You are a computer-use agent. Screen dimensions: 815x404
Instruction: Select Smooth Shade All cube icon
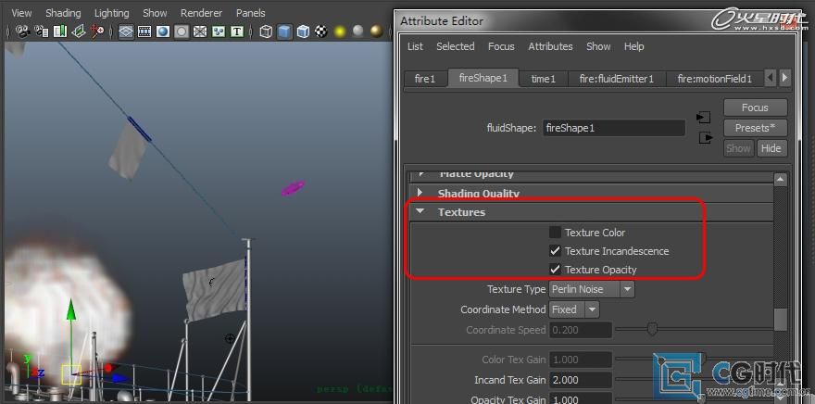[x=284, y=32]
